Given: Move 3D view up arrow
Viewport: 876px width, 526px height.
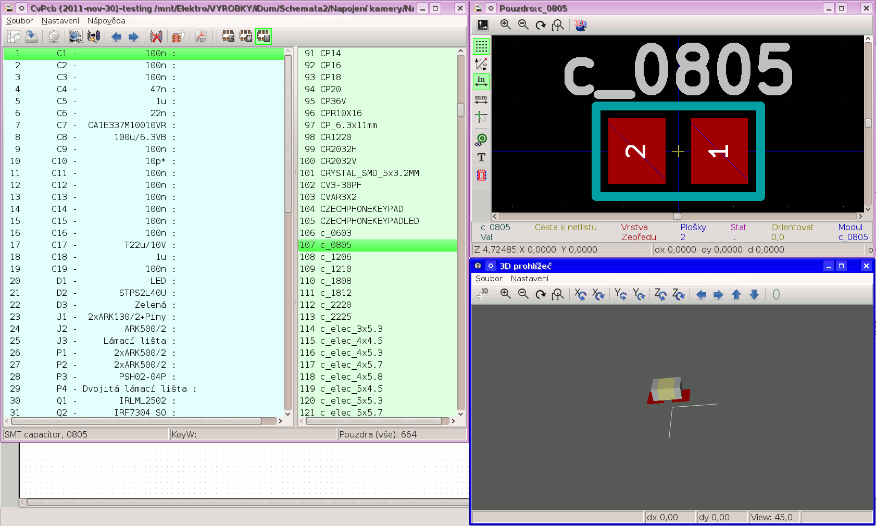Looking at the screenshot, I should click(736, 294).
